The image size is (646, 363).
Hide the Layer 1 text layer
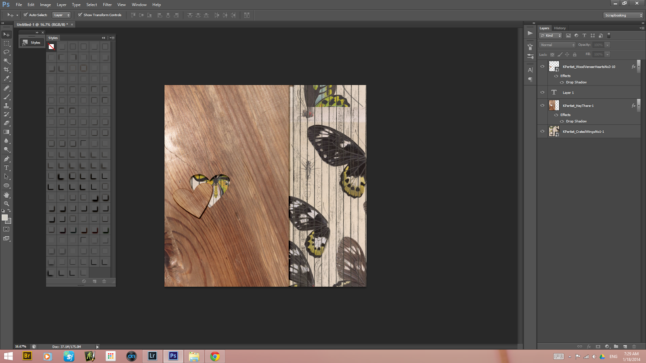(x=542, y=92)
